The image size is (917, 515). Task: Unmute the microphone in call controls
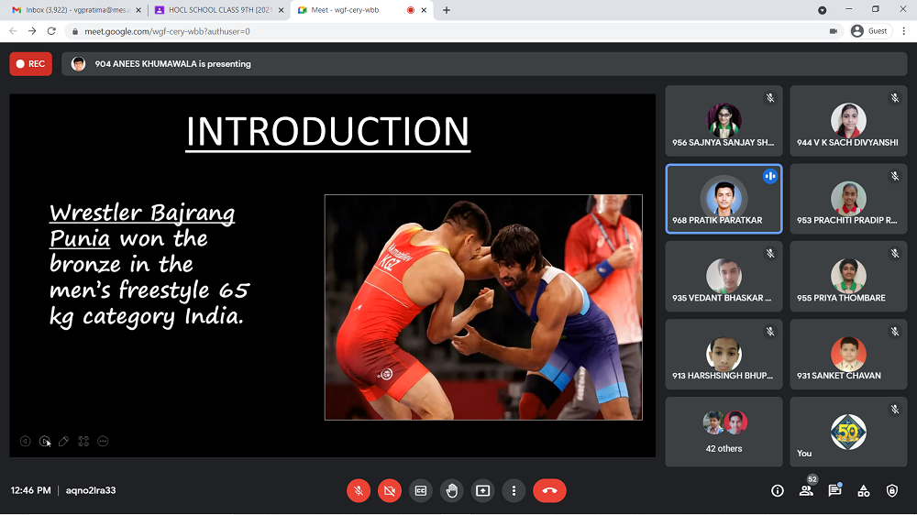(x=359, y=490)
